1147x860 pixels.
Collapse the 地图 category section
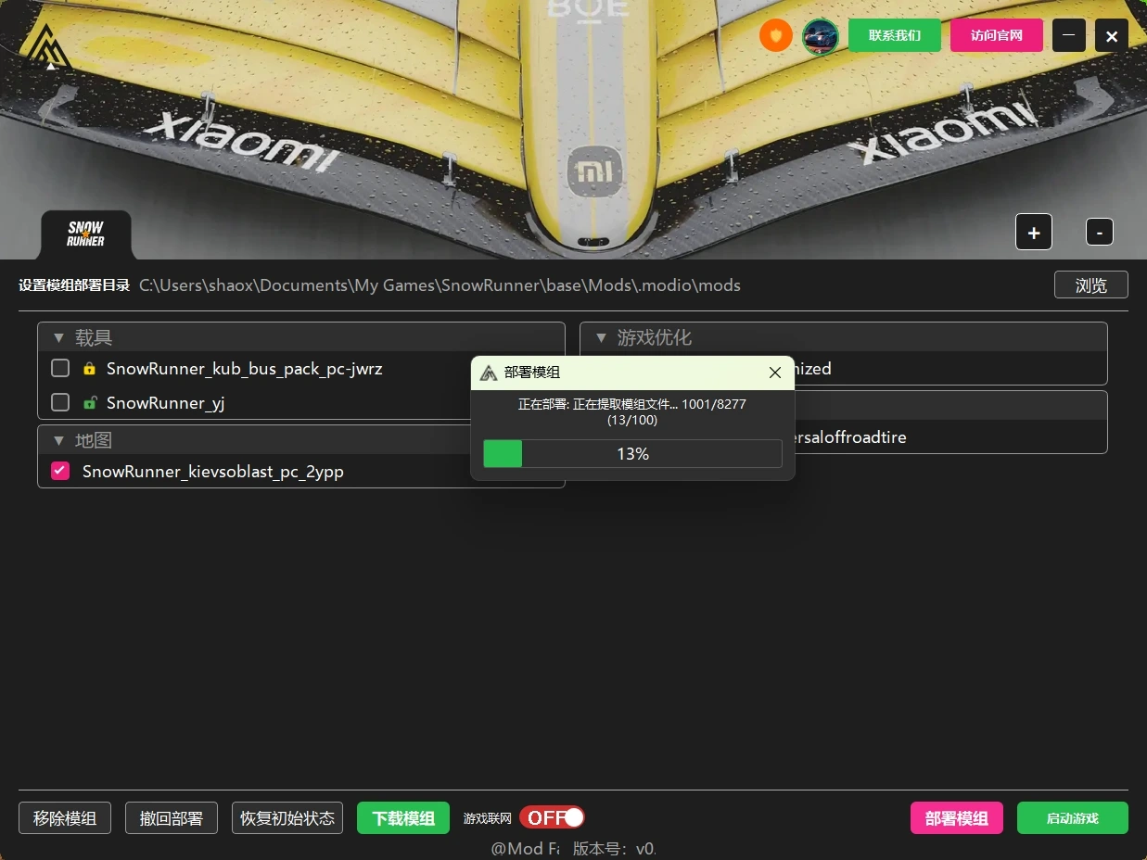[58, 441]
